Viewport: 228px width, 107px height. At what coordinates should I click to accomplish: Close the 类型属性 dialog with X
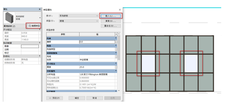pyautogui.click(x=120, y=10)
